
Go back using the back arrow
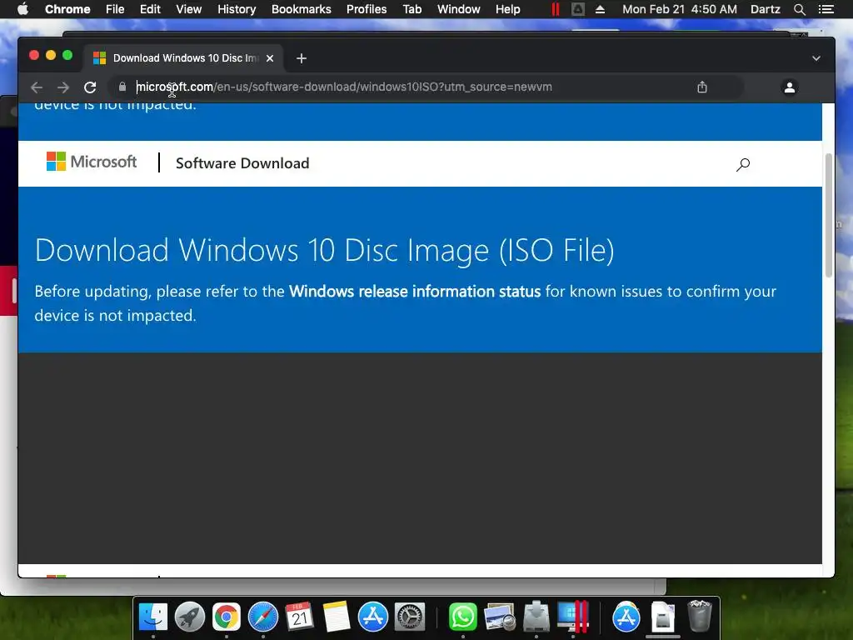pos(37,87)
